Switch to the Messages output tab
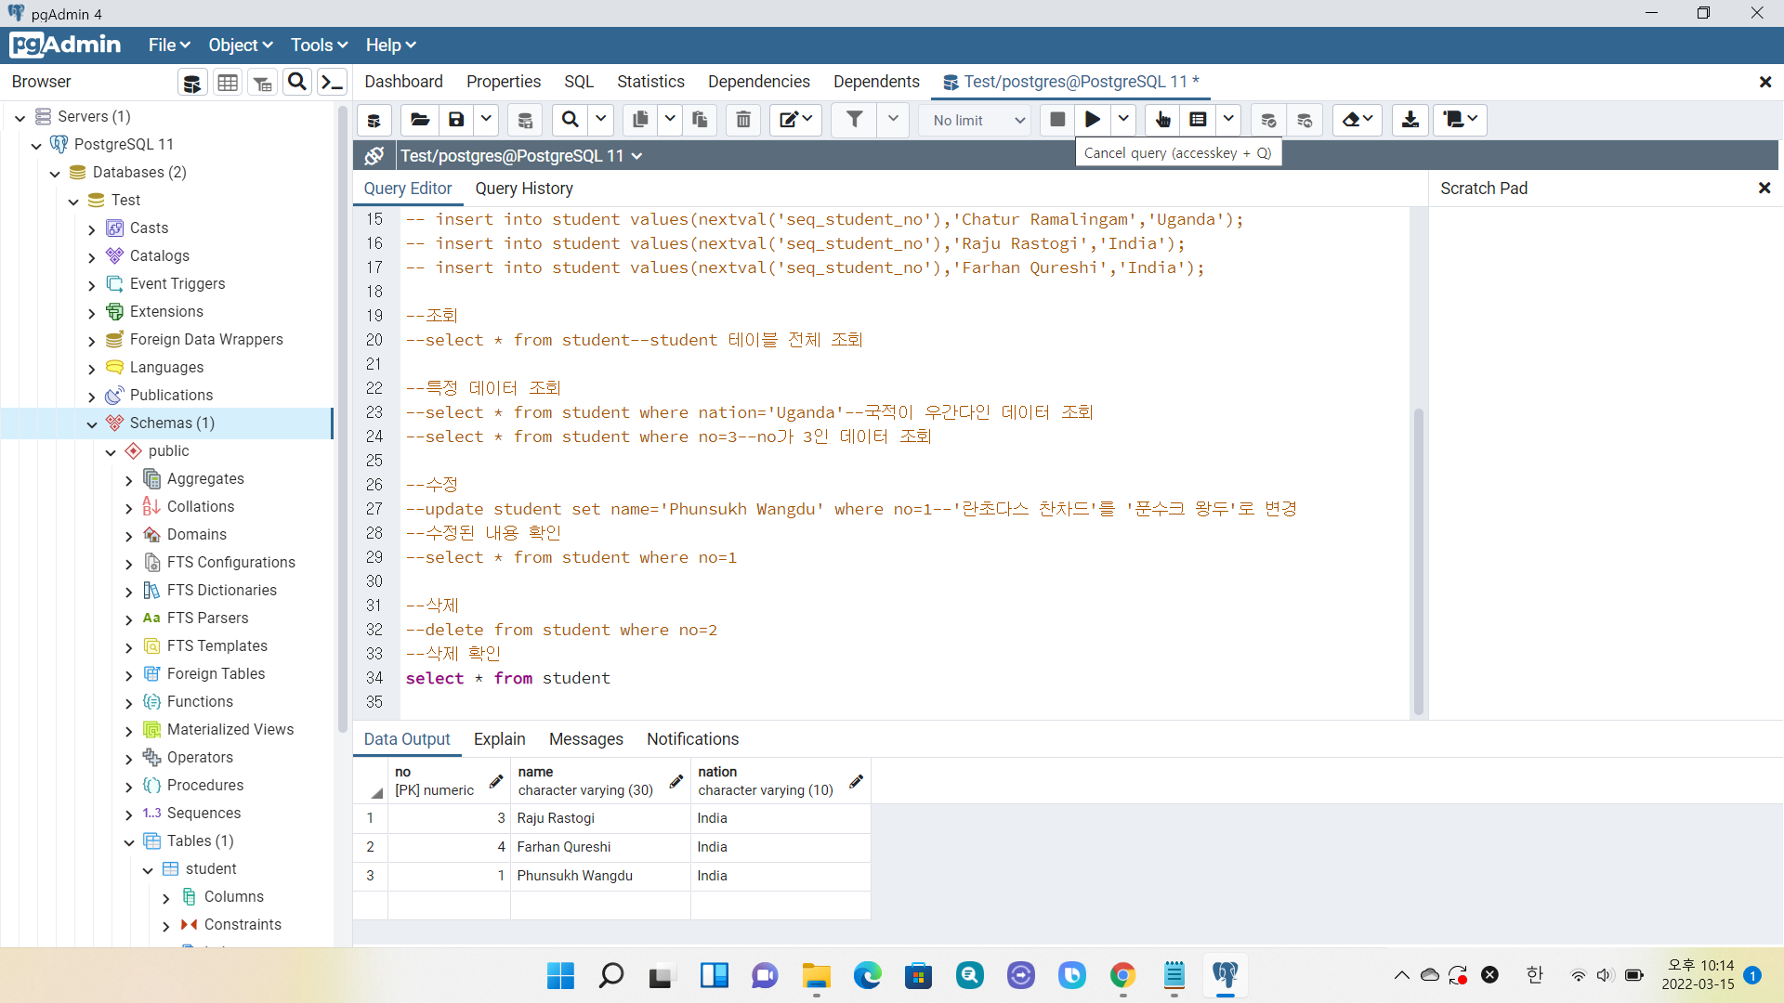 (x=585, y=739)
